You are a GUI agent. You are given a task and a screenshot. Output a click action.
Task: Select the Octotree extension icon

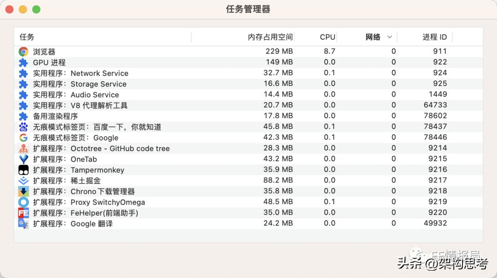pyautogui.click(x=23, y=148)
